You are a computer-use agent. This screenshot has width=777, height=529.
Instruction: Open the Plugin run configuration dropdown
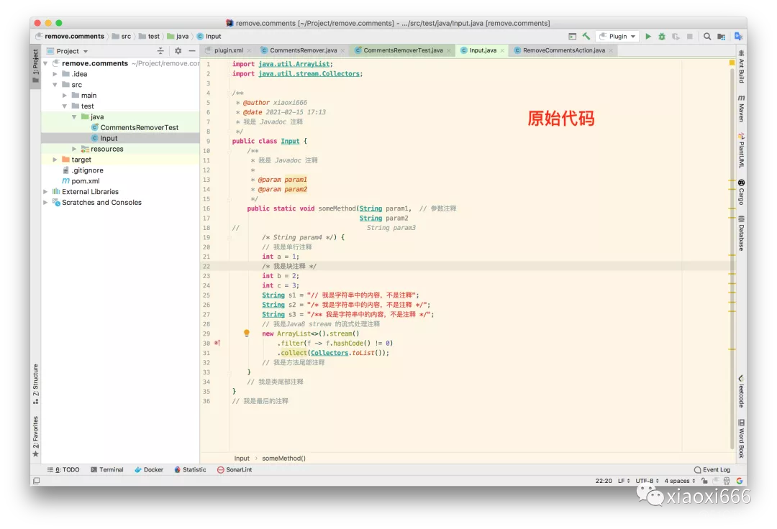coord(617,36)
